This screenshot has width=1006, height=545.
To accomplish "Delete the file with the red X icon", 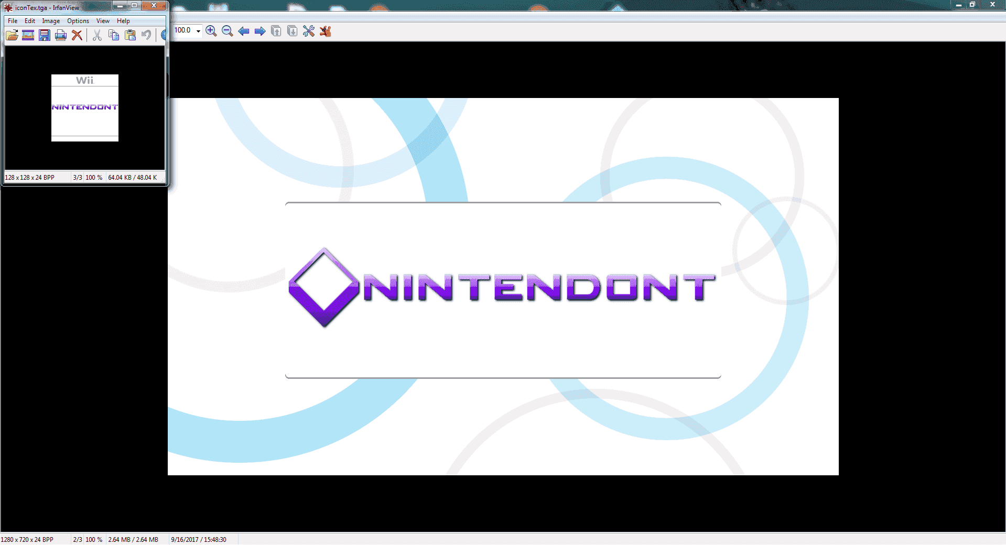I will pos(77,35).
